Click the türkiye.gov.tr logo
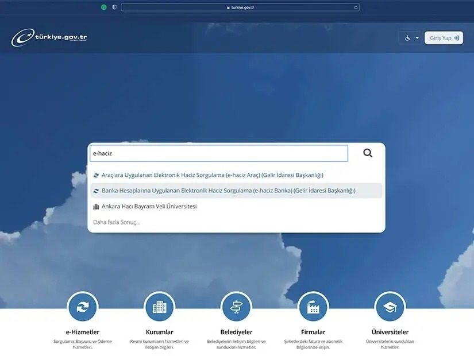The width and height of the screenshot is (474, 356). tap(49, 38)
